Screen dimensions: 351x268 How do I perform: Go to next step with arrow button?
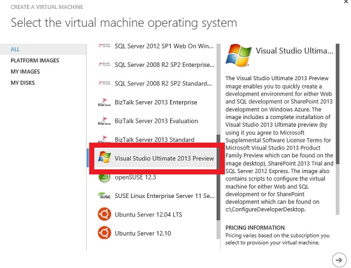pos(339,260)
